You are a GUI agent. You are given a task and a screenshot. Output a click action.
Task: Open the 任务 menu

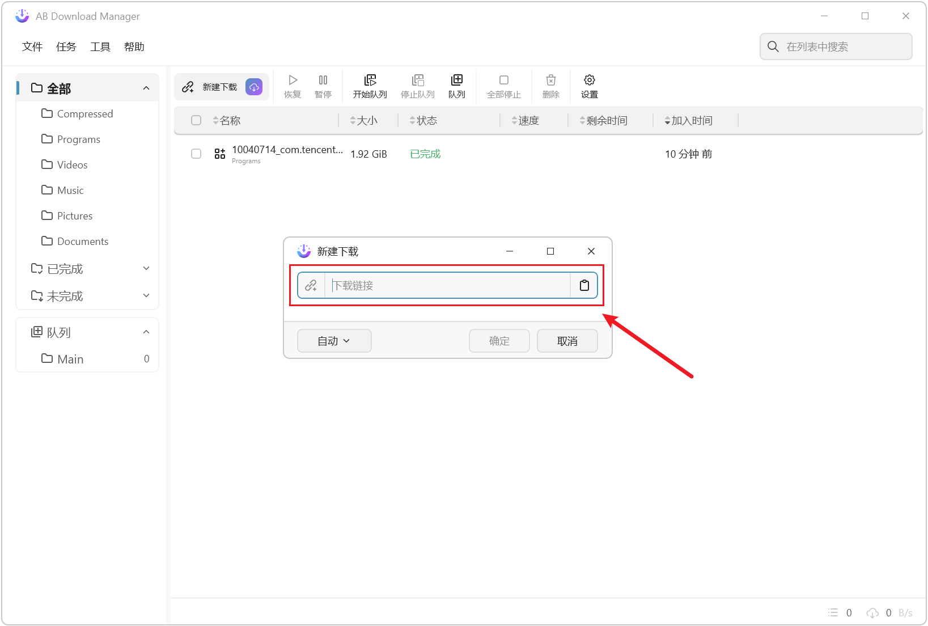[66, 46]
